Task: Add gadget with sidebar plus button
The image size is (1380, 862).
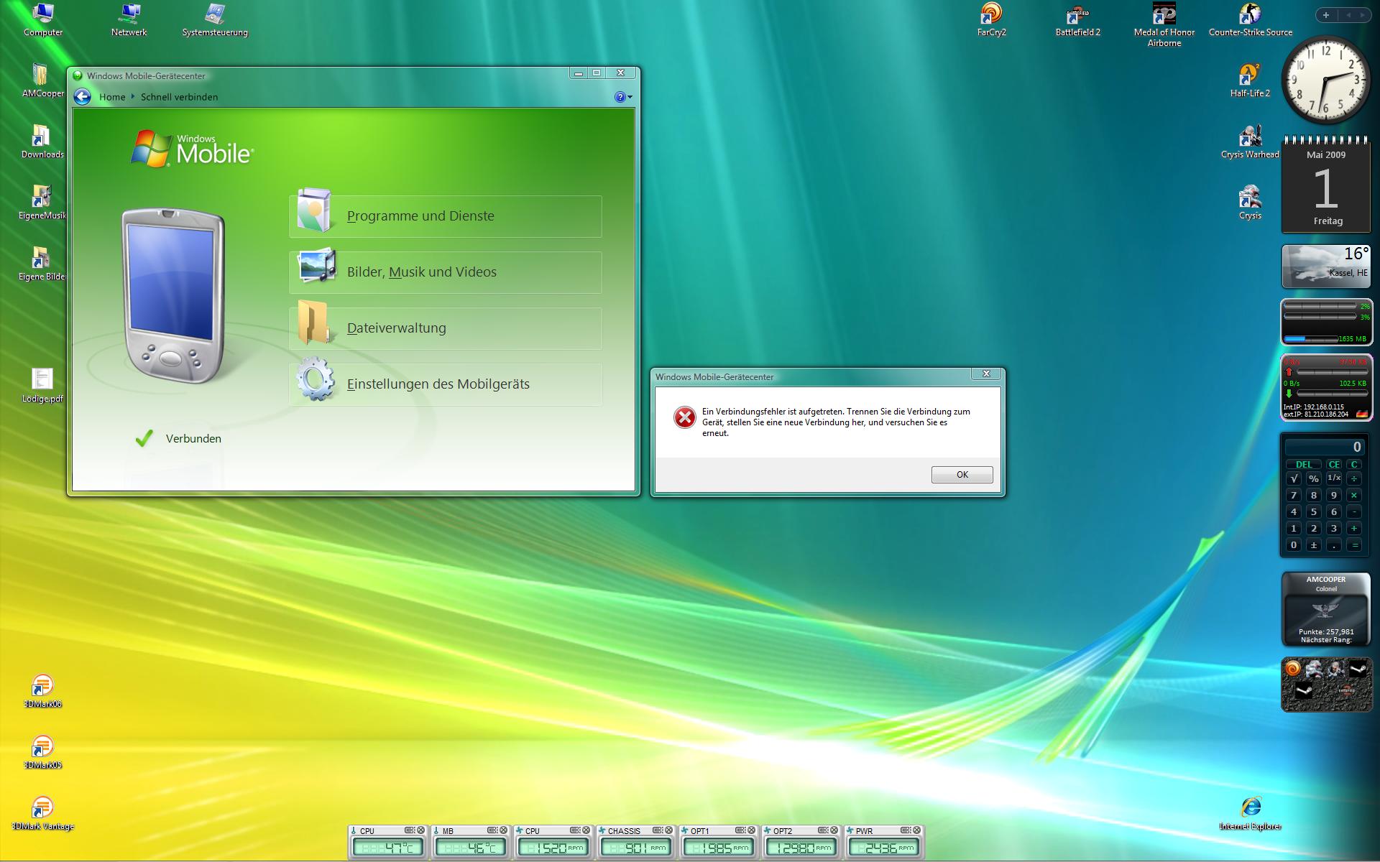Action: click(x=1326, y=15)
